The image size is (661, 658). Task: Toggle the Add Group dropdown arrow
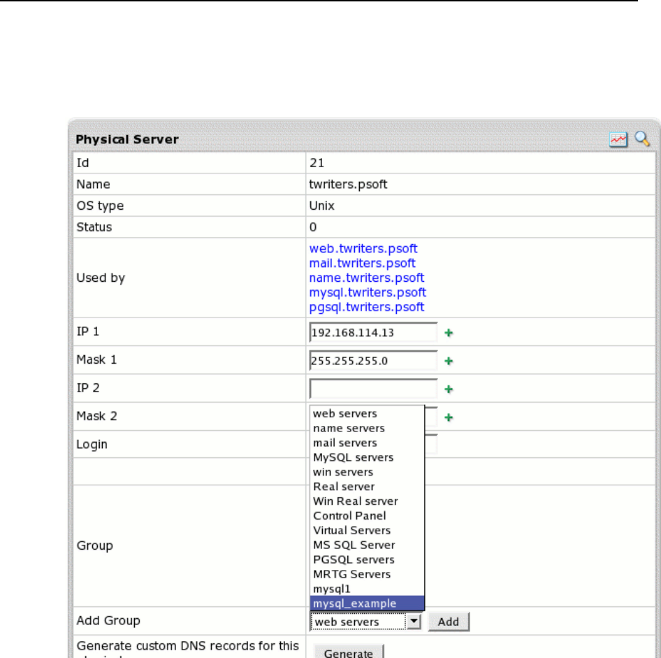pos(414,622)
